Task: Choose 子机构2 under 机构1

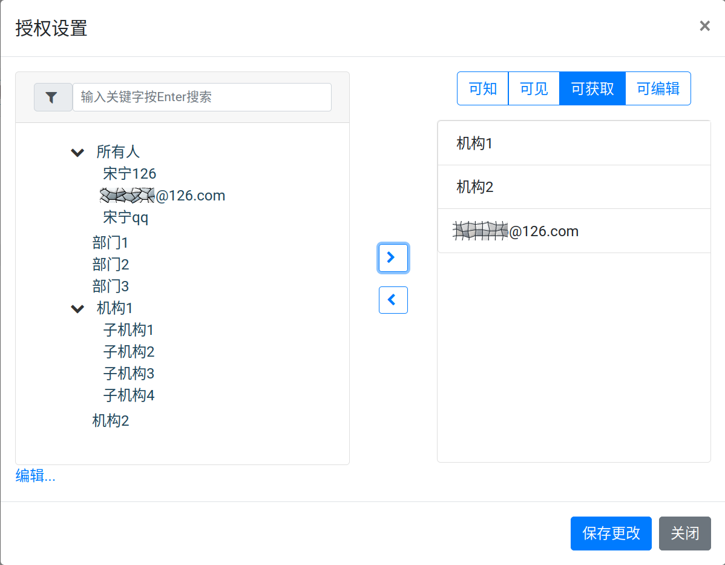Action: click(129, 352)
